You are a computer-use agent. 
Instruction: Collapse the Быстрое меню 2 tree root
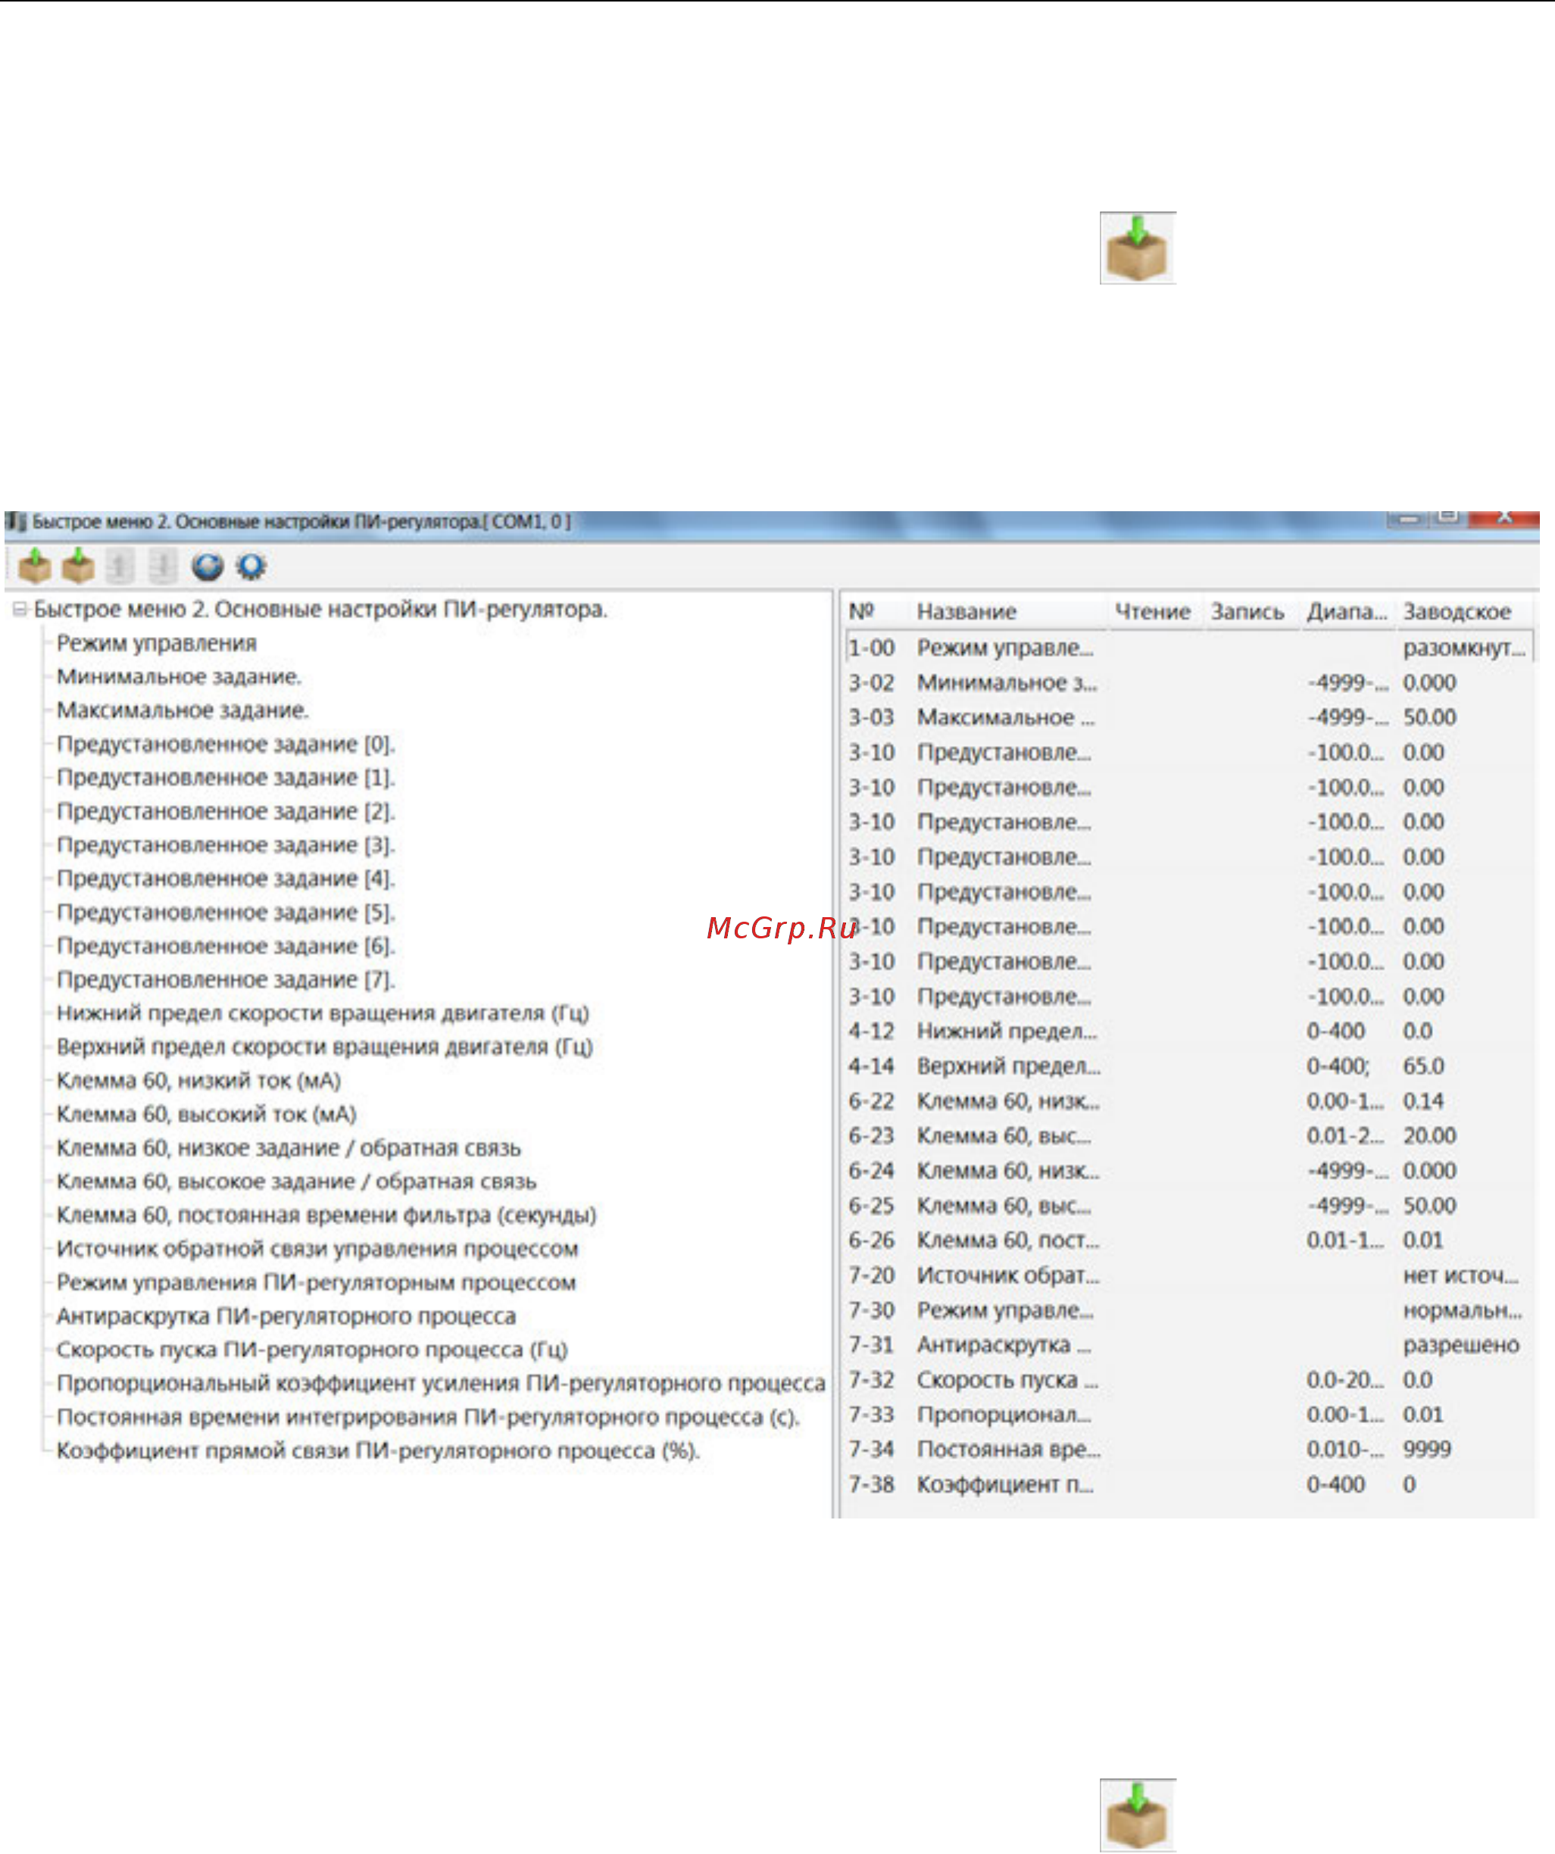click(20, 609)
